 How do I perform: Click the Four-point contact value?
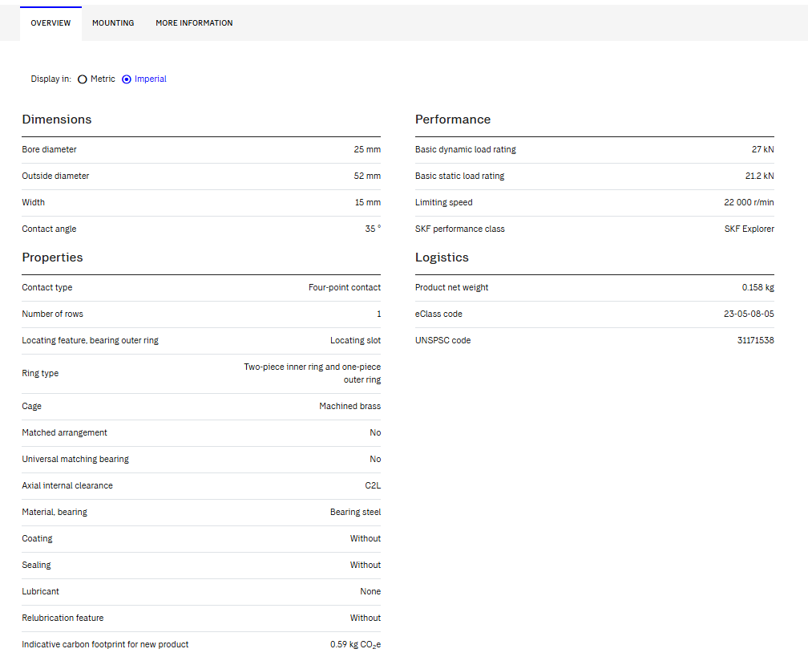point(345,288)
